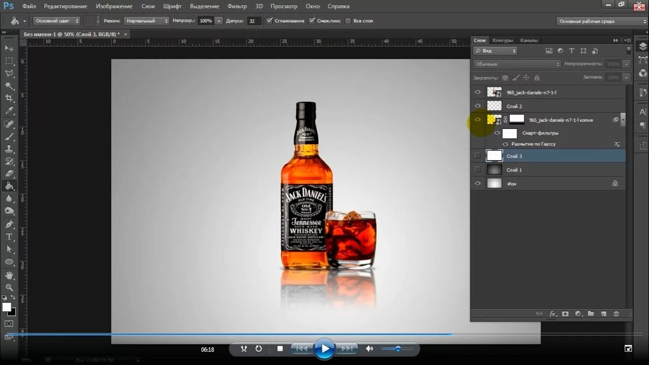Select the Eraser tool

pos(9,174)
